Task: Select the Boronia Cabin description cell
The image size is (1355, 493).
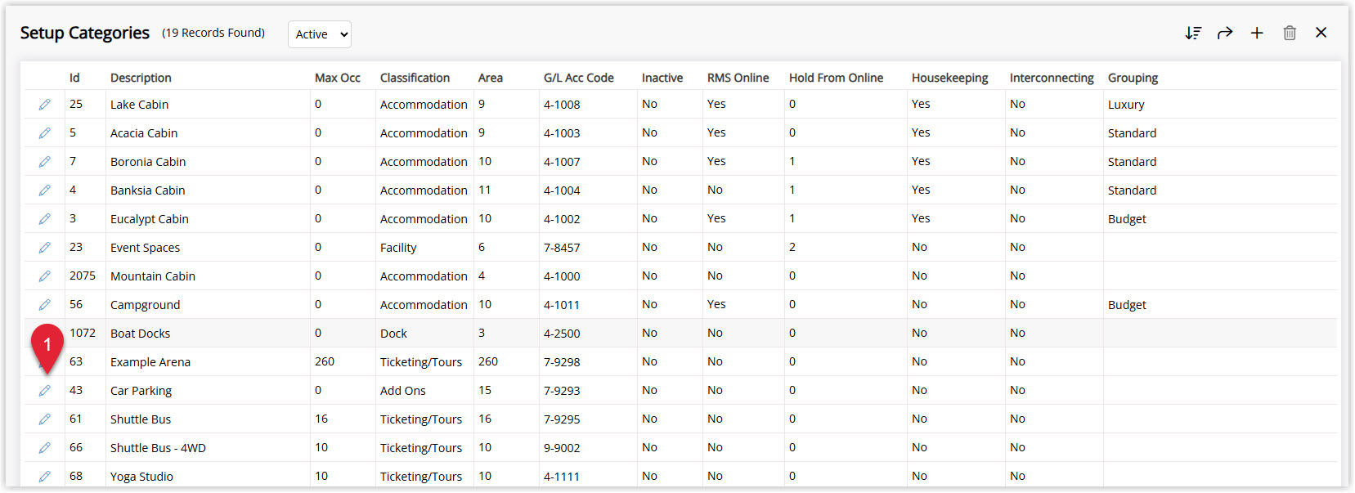Action: pos(148,162)
